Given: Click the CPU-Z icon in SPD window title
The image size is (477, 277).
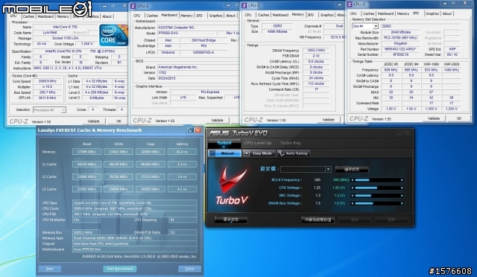Looking at the screenshot, I should tap(350, 4).
